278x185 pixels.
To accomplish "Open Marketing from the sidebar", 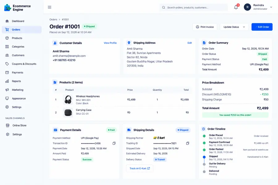I will (22, 90).
